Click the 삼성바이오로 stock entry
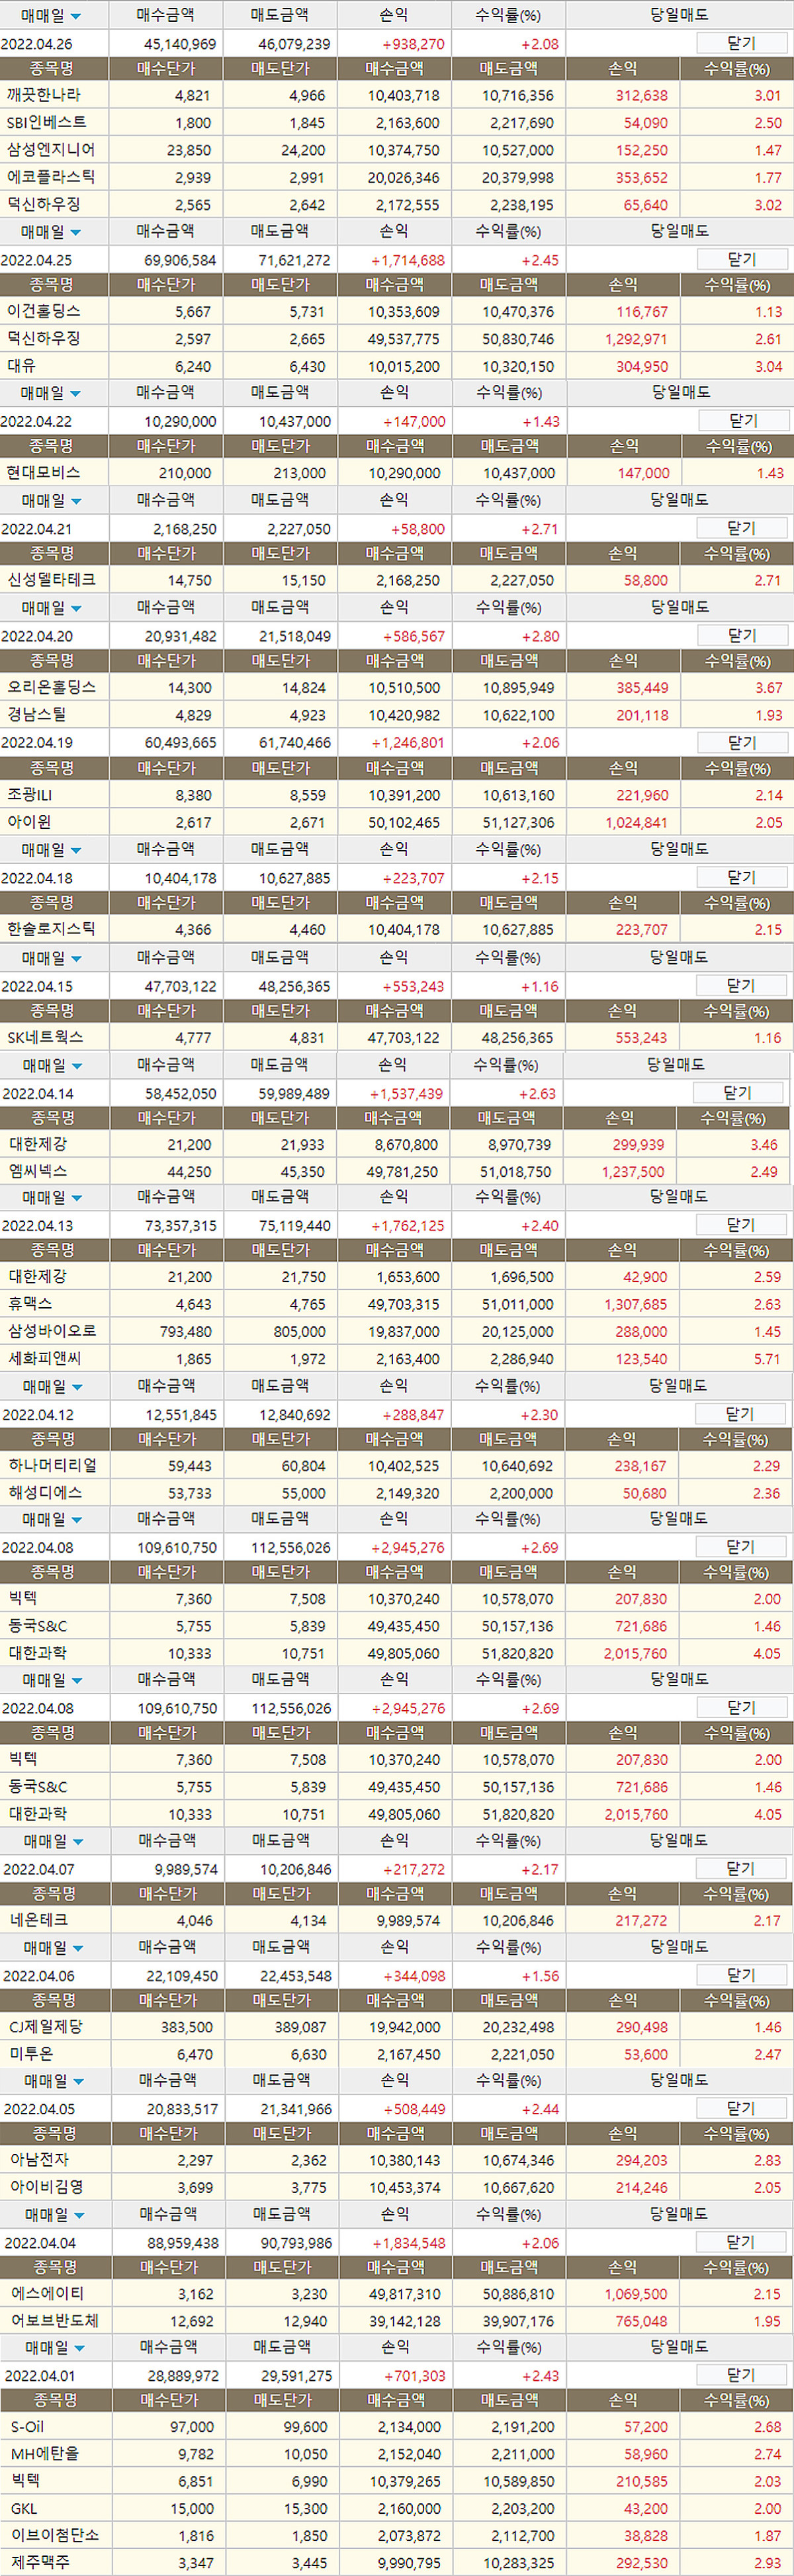Viewport: 794px width, 2576px height. click(52, 1331)
